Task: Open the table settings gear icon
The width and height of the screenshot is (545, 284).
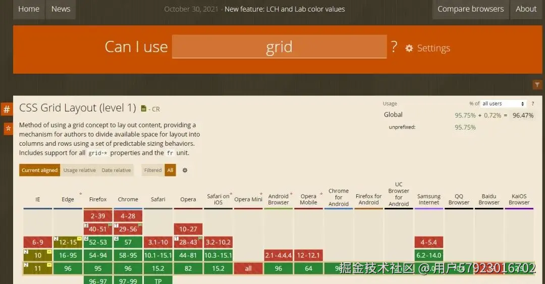Action: click(x=185, y=171)
